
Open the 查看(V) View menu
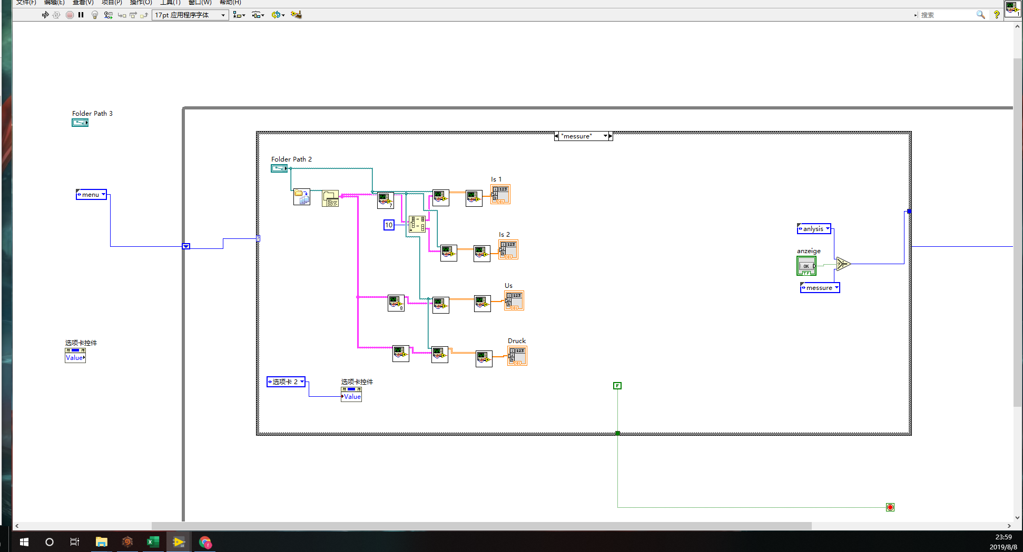click(83, 3)
